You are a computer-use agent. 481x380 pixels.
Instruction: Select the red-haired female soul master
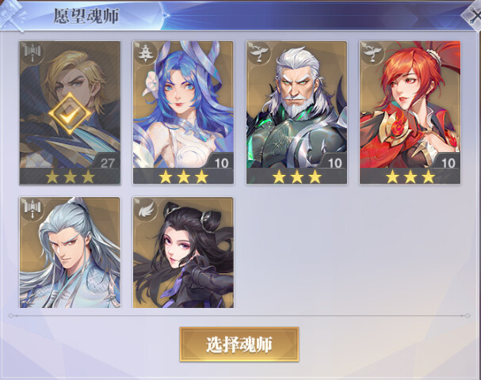coord(410,112)
